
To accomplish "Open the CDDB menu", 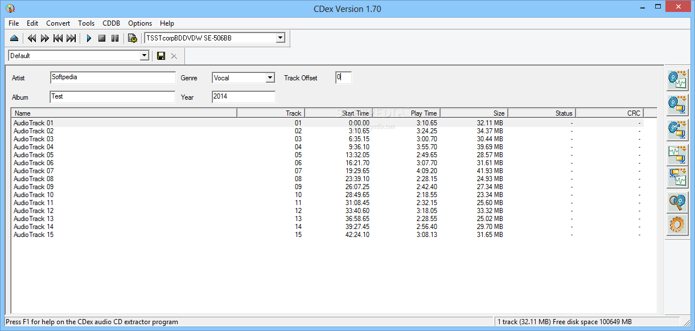I will click(x=111, y=23).
